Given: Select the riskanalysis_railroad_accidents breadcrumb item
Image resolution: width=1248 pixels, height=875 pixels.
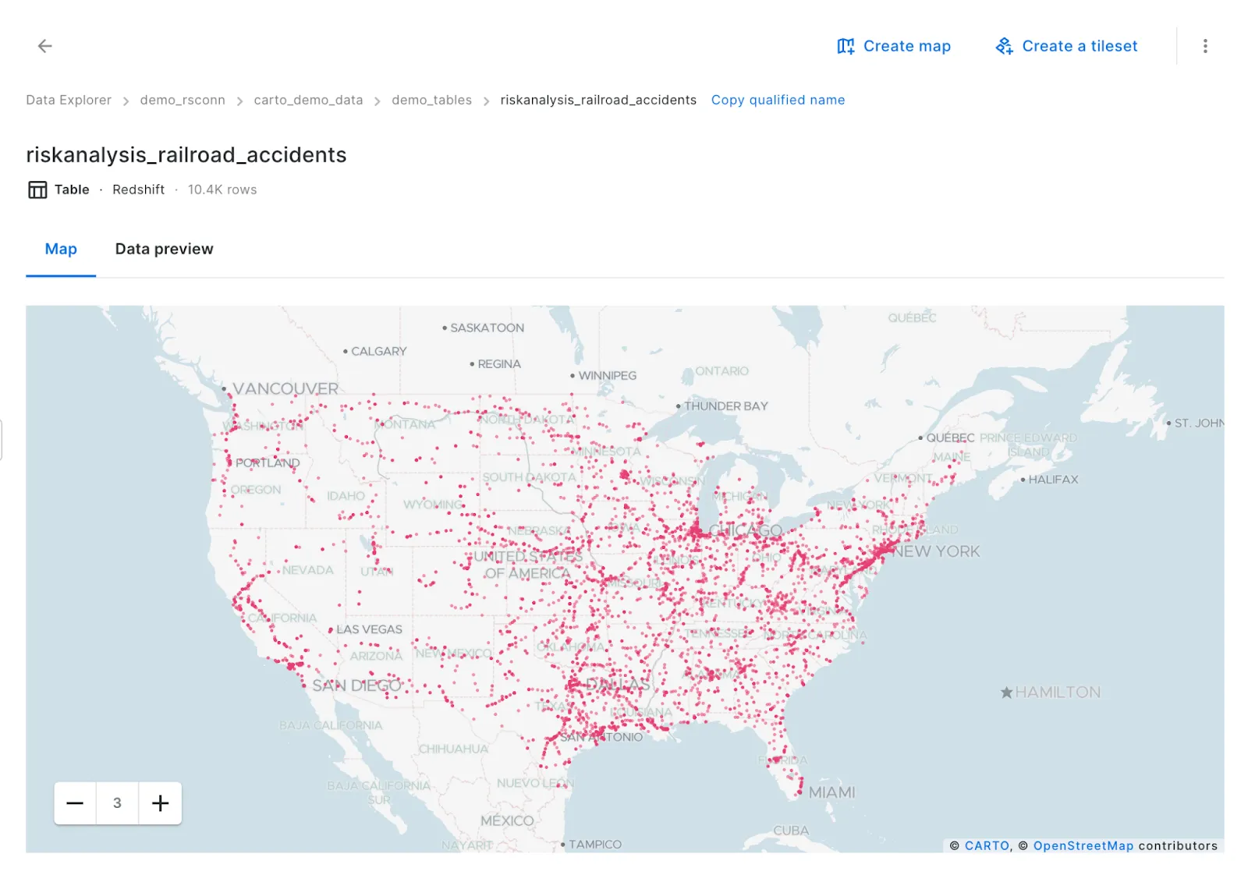Looking at the screenshot, I should point(597,100).
